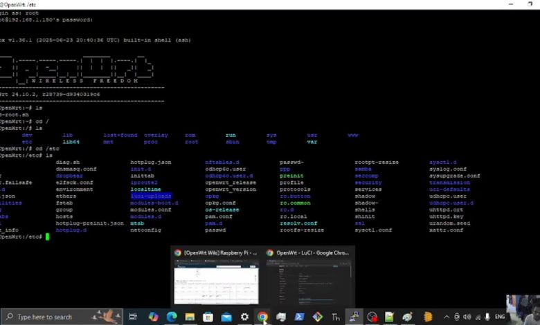Click 'uhttpd.key' file name
This screenshot has height=325, width=540.
(x=447, y=216)
